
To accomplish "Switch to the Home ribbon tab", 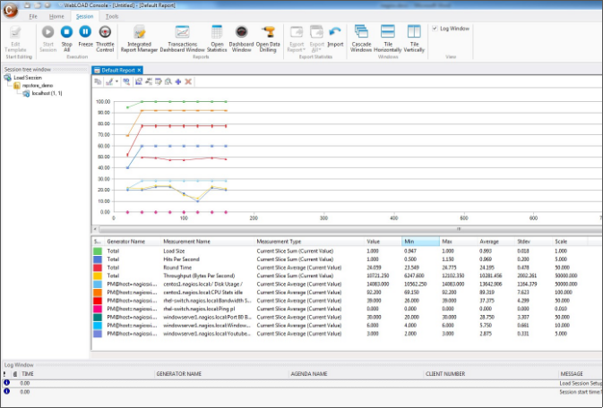I will tap(56, 16).
